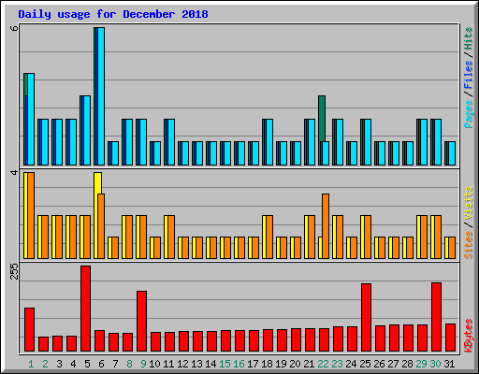Screen dimensions: 479x374
Task: Click the red "KBytes" legend label
Action: tap(469, 336)
